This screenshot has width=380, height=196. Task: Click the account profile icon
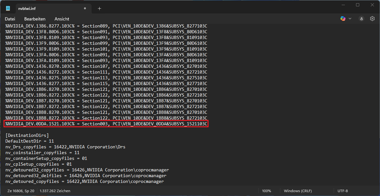[361, 19]
